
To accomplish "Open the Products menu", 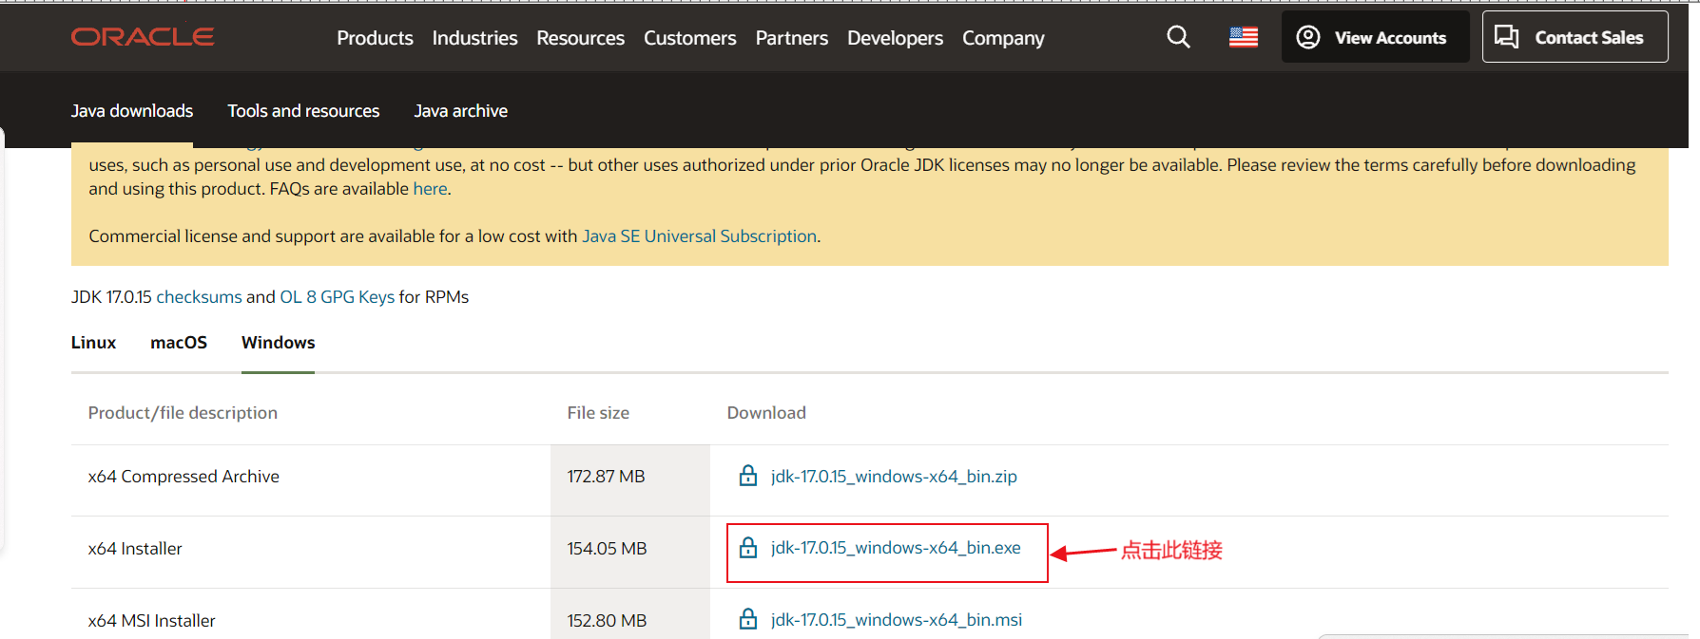I will (375, 38).
